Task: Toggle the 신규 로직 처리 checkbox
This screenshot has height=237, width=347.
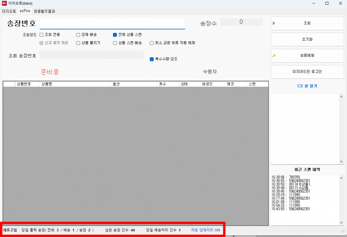Action: (x=41, y=43)
